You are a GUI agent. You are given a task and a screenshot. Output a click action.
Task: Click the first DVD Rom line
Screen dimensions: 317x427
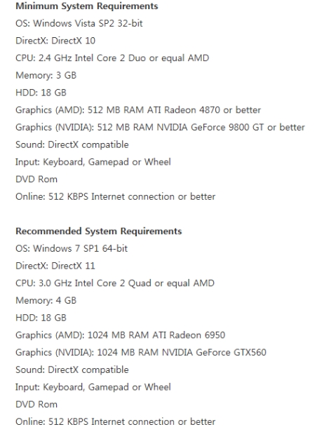point(36,179)
